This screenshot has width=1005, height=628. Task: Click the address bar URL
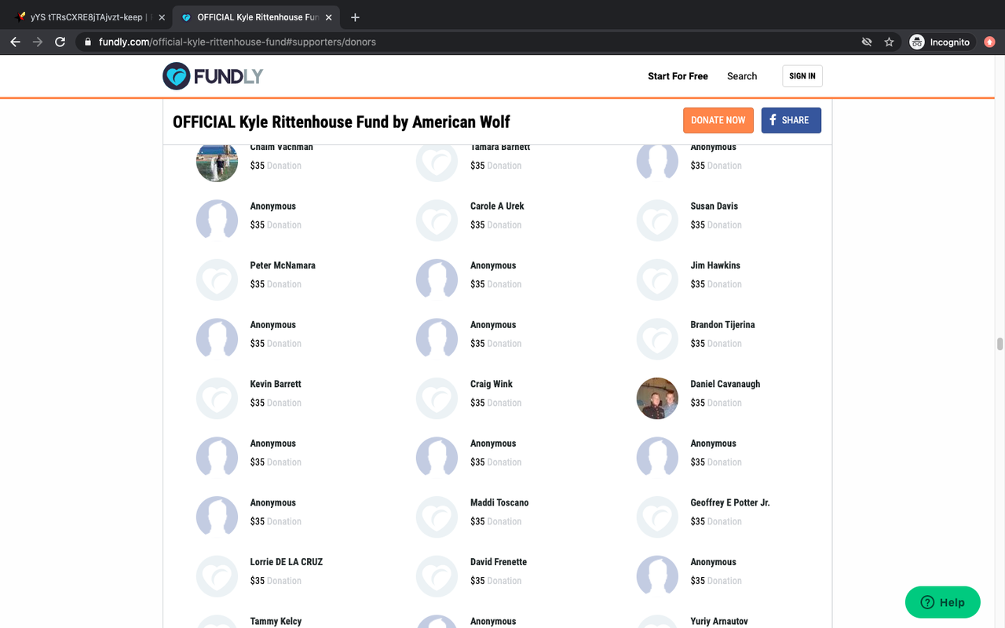pyautogui.click(x=237, y=42)
